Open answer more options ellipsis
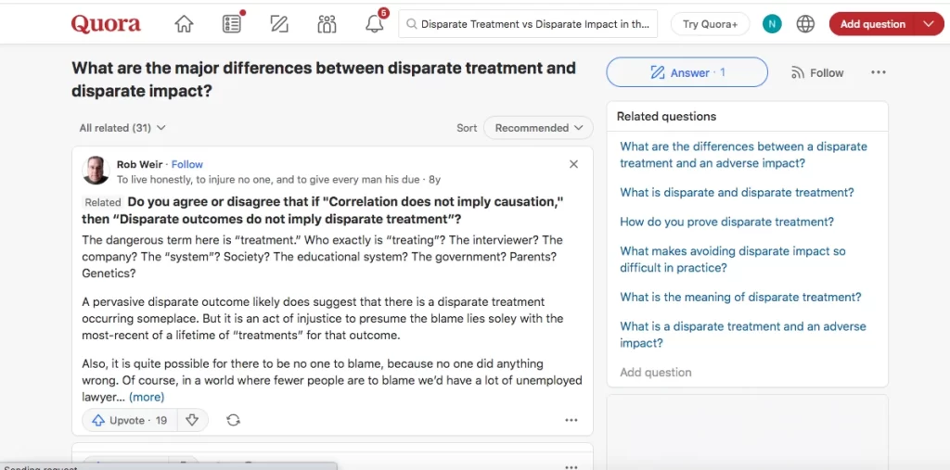Image resolution: width=950 pixels, height=470 pixels. 571,420
